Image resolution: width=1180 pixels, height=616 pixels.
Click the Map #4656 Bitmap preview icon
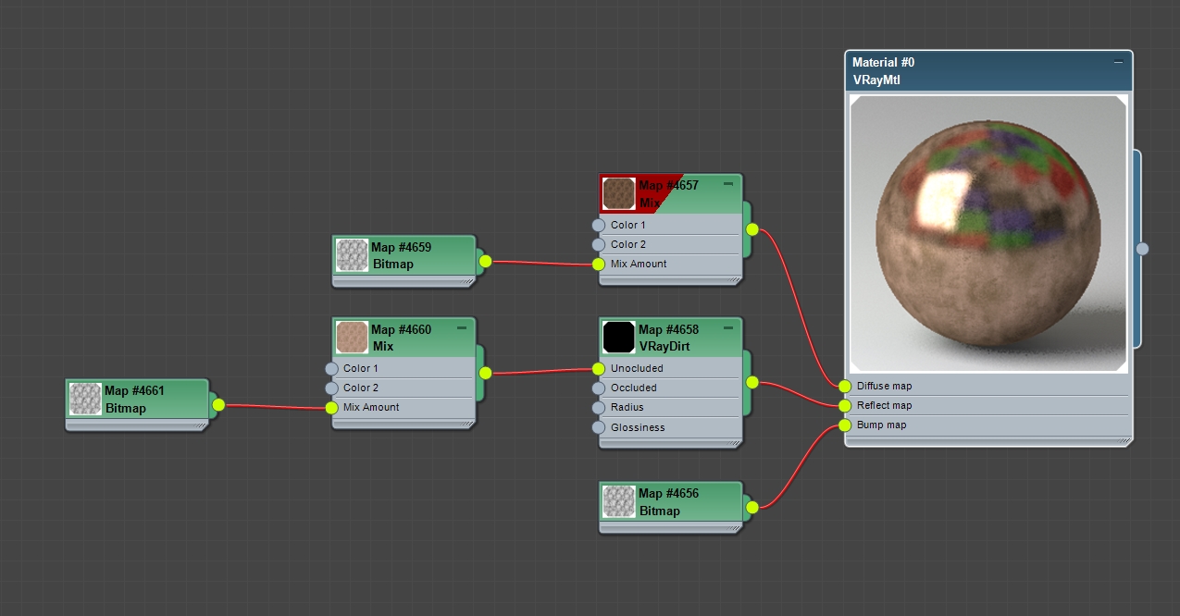(x=618, y=500)
